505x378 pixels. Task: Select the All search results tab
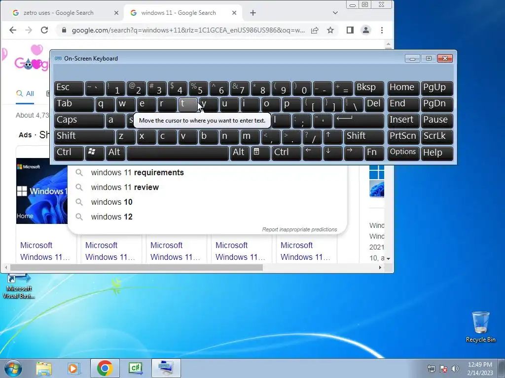[25, 94]
